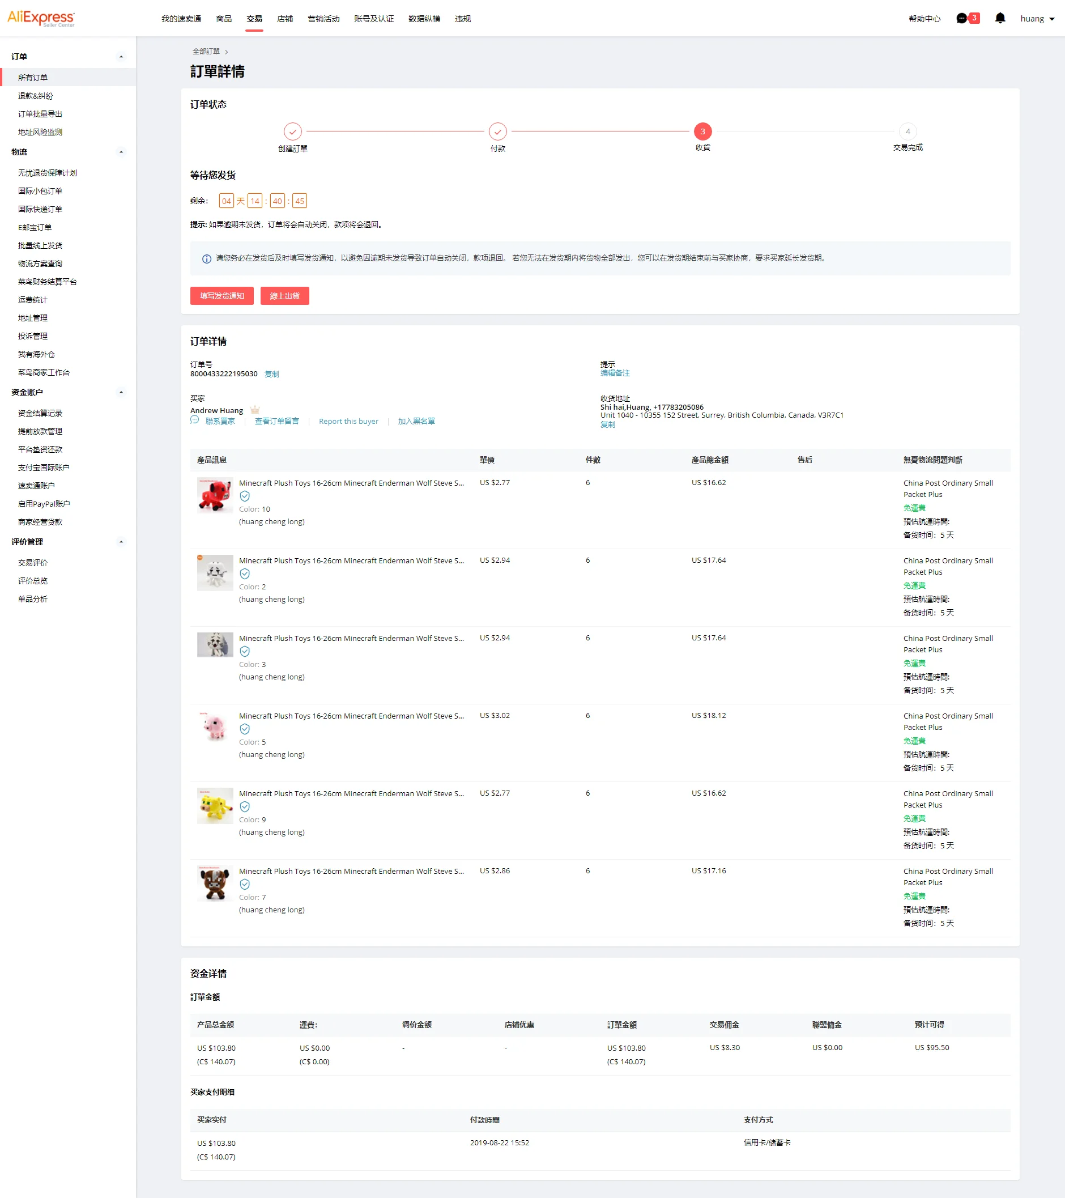Image resolution: width=1065 pixels, height=1198 pixels.
Task: Click the step 3 收貨 circle
Action: pos(703,131)
